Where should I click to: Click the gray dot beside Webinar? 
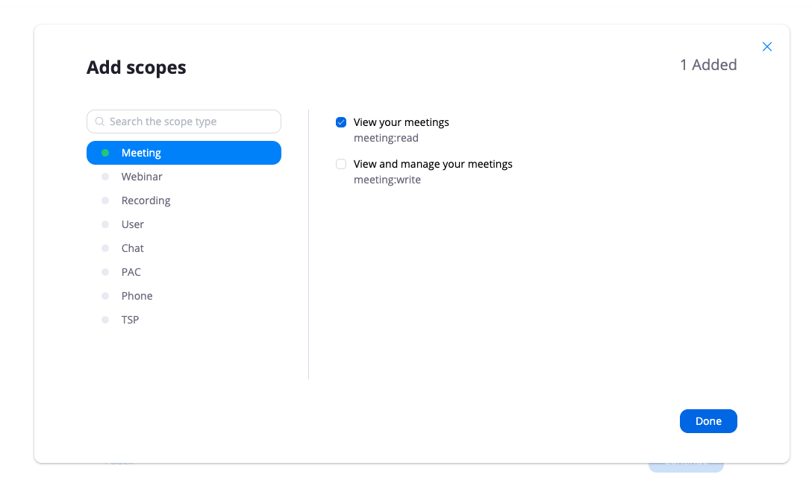pyautogui.click(x=105, y=177)
